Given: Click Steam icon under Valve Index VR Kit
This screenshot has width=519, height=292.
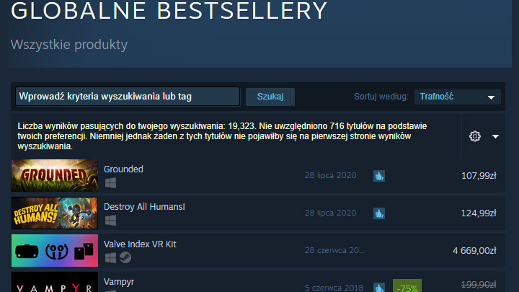Looking at the screenshot, I should click(125, 257).
